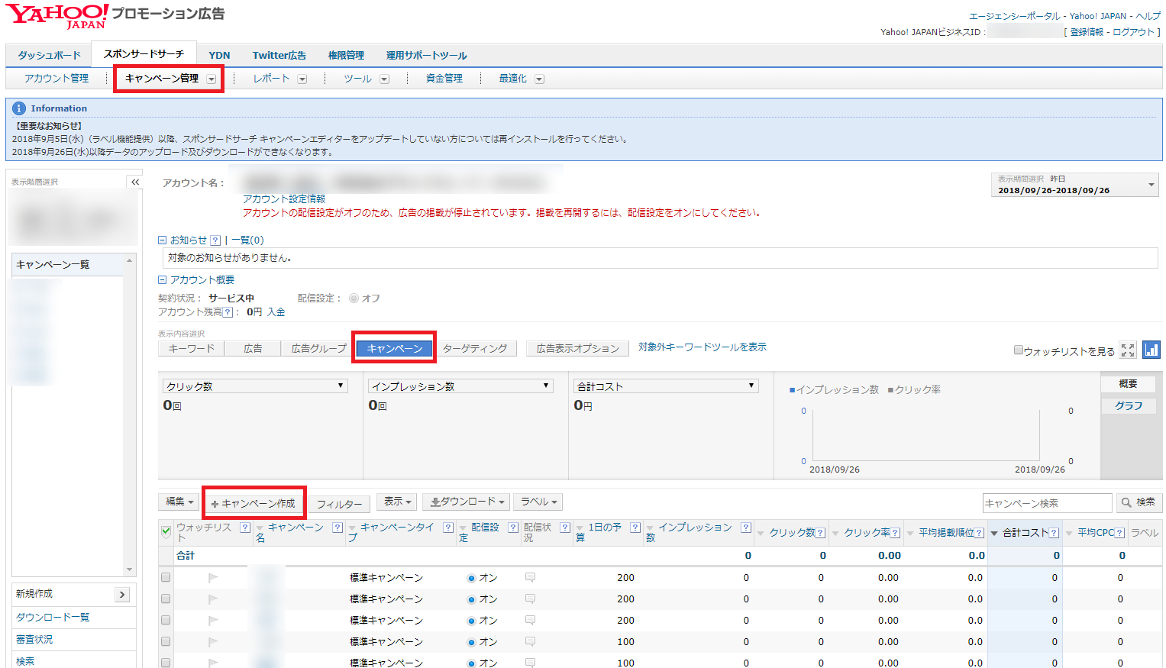
Task: Select the オン radio in second row
Action: click(x=471, y=599)
